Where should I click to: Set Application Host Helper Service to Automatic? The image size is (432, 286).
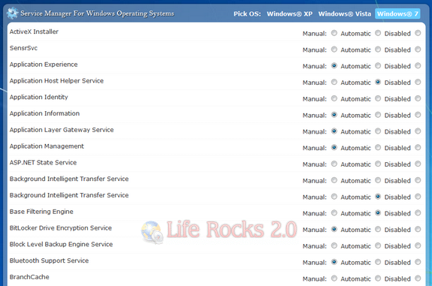(x=378, y=82)
